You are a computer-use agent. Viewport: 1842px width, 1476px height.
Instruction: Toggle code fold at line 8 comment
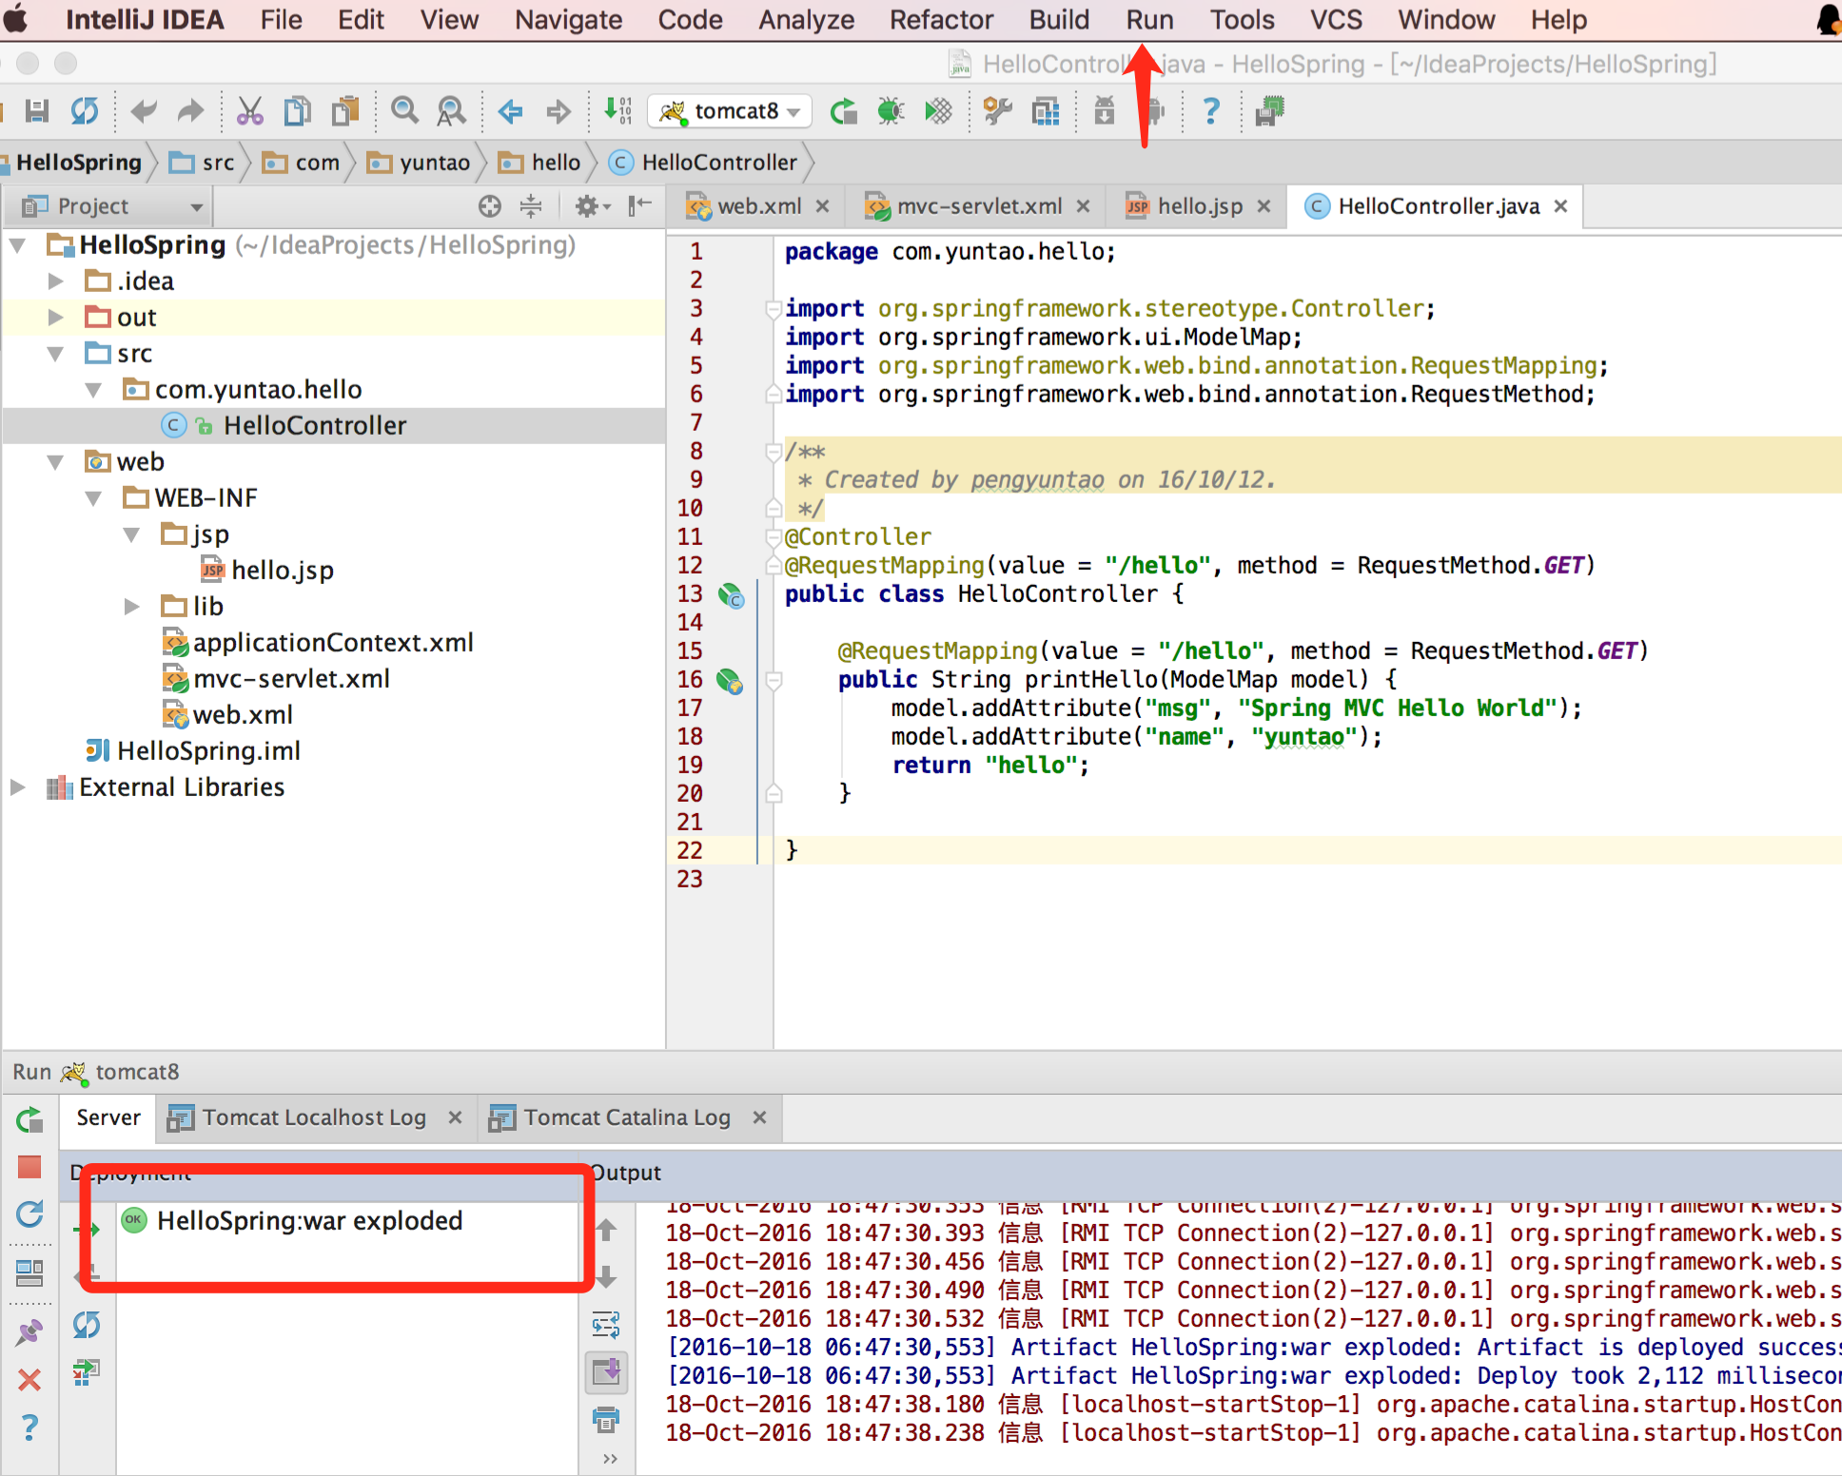pos(774,452)
